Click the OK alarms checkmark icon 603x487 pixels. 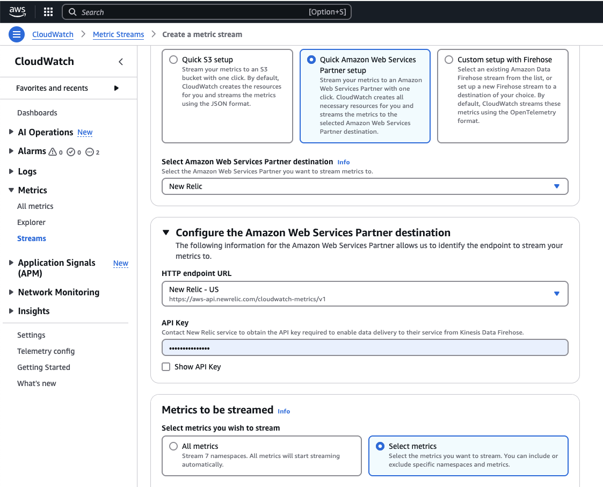click(70, 152)
